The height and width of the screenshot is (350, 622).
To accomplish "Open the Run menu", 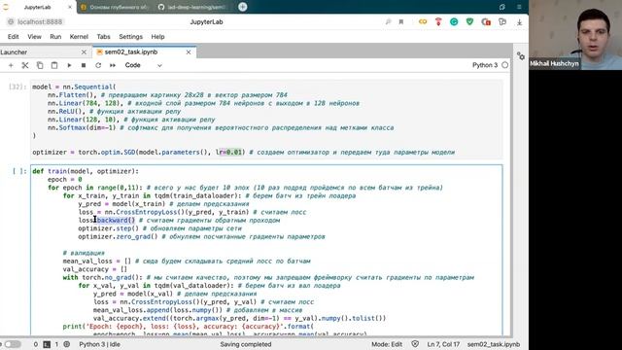I will pyautogui.click(x=55, y=37).
